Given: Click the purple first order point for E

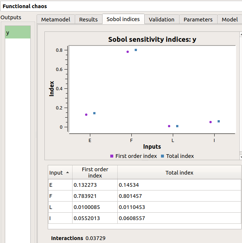Looking at the screenshot, I should pyautogui.click(x=86, y=115).
